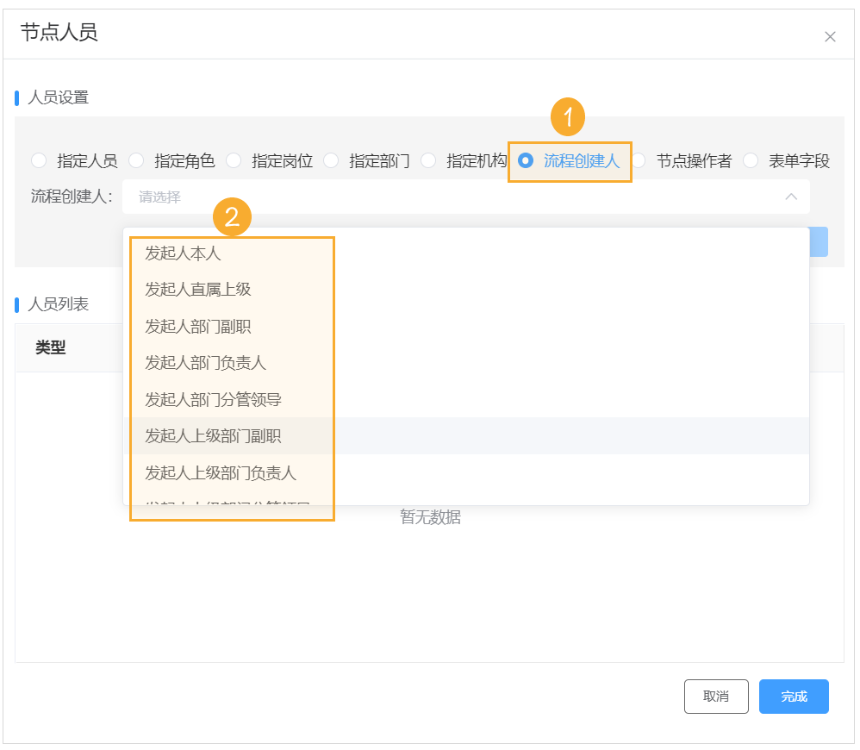Select 发起人部门负责人 from the list
This screenshot has width=860, height=750.
[205, 363]
